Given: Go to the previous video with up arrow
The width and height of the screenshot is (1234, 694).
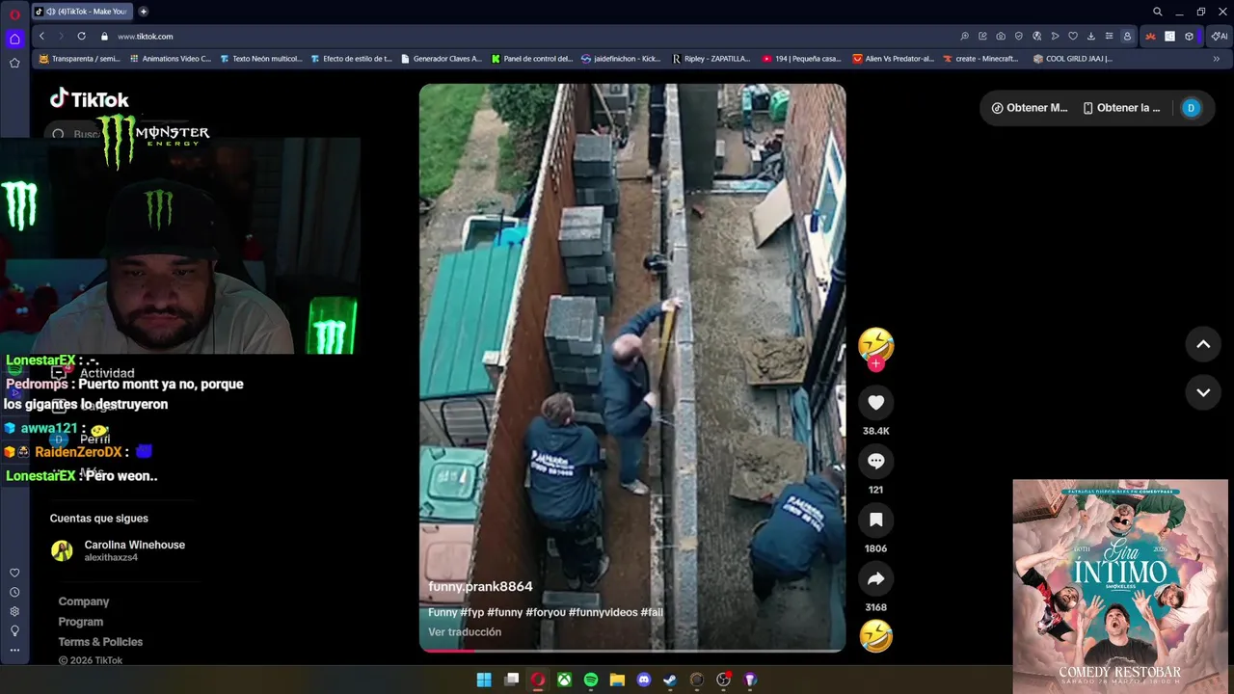Looking at the screenshot, I should tap(1203, 344).
